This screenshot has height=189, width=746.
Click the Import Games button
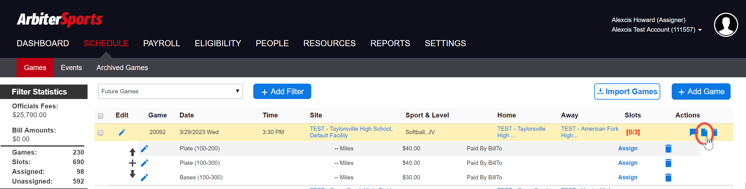[x=627, y=91]
